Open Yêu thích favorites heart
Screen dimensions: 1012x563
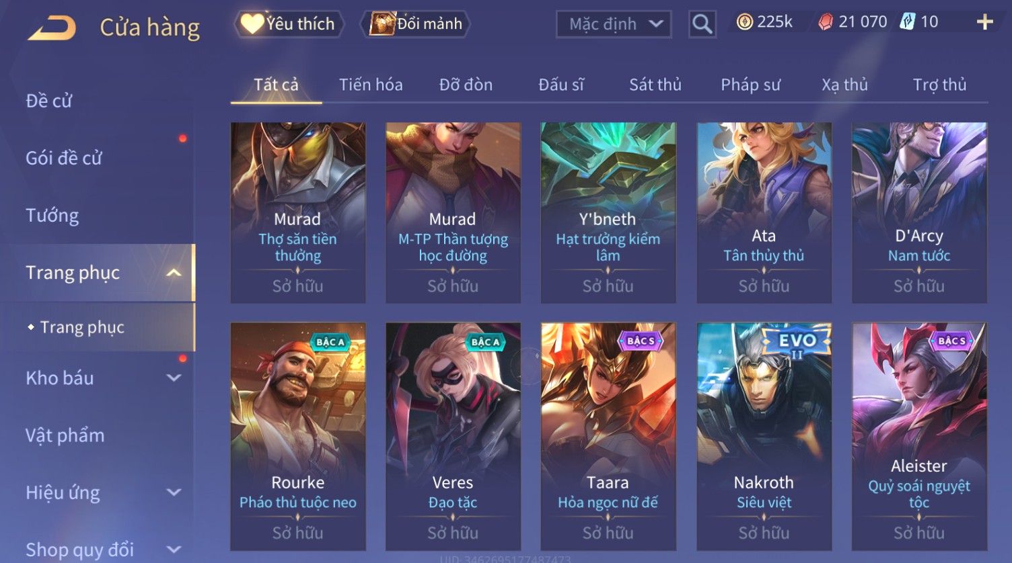click(x=289, y=24)
